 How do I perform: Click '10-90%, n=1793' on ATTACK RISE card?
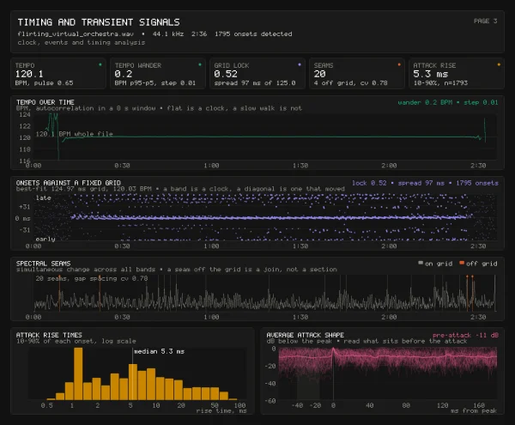coord(440,83)
